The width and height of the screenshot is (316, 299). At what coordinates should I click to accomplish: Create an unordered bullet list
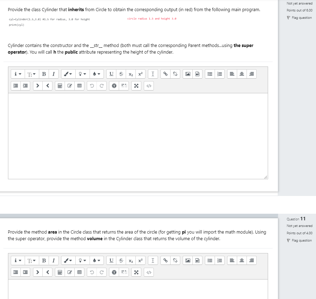pyautogui.click(x=210, y=74)
